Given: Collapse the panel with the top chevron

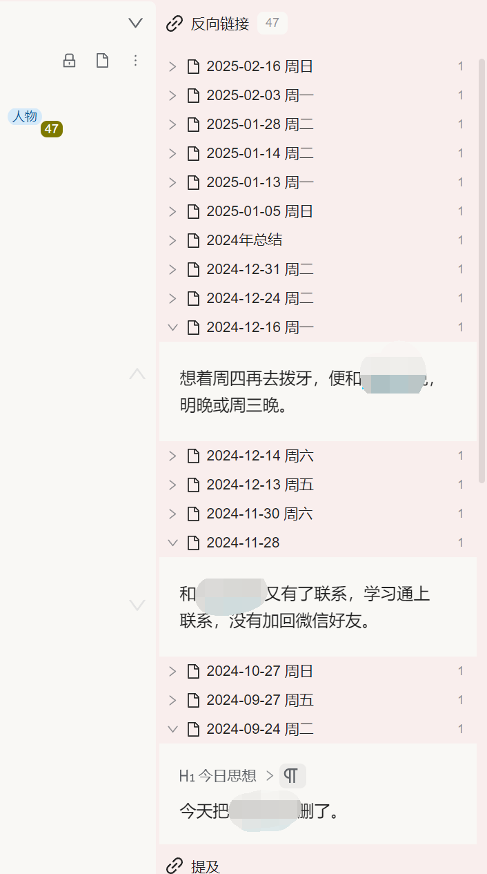Looking at the screenshot, I should coord(135,23).
